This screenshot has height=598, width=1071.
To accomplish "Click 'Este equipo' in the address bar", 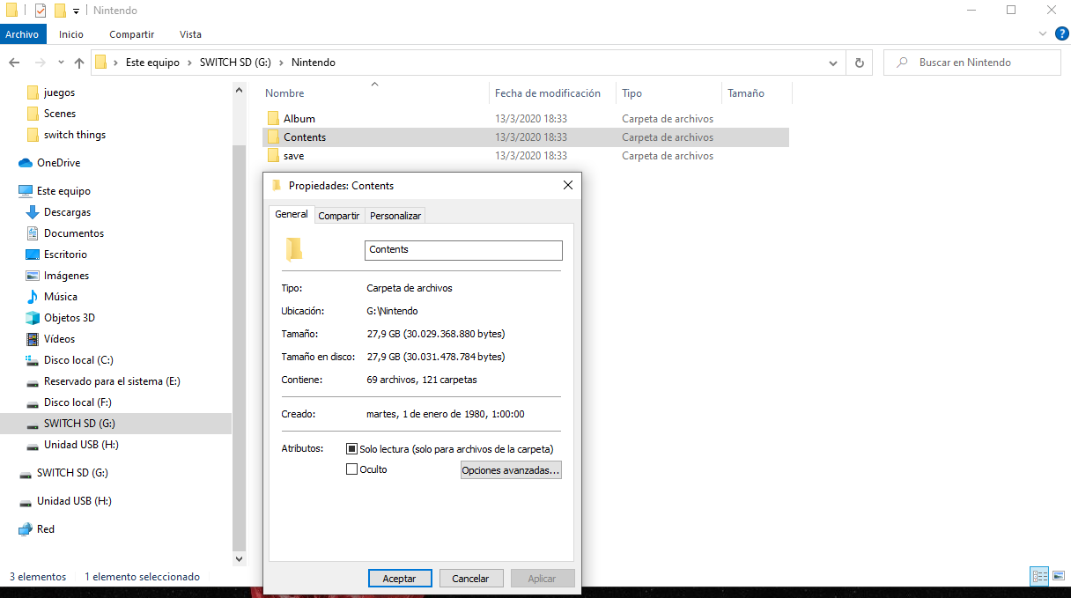I will [151, 63].
